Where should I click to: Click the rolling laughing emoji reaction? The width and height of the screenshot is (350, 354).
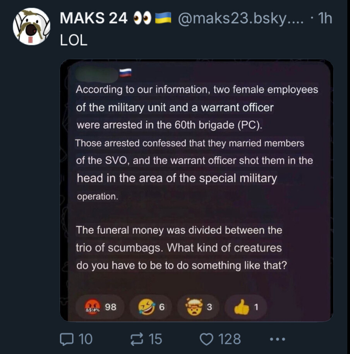pyautogui.click(x=151, y=307)
